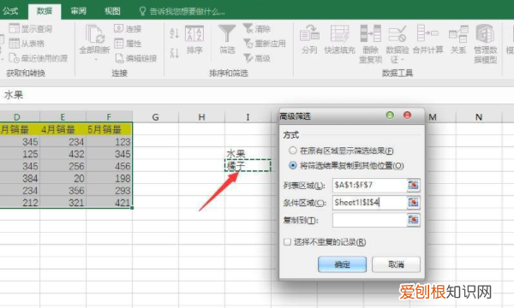The height and width of the screenshot is (308, 514).
Task: Click the 关系 (Relationships) icon
Action: pos(458,33)
